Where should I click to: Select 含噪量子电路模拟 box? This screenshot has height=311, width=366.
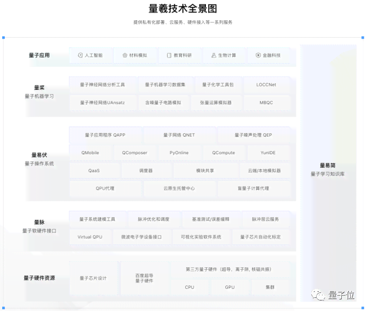[163, 103]
